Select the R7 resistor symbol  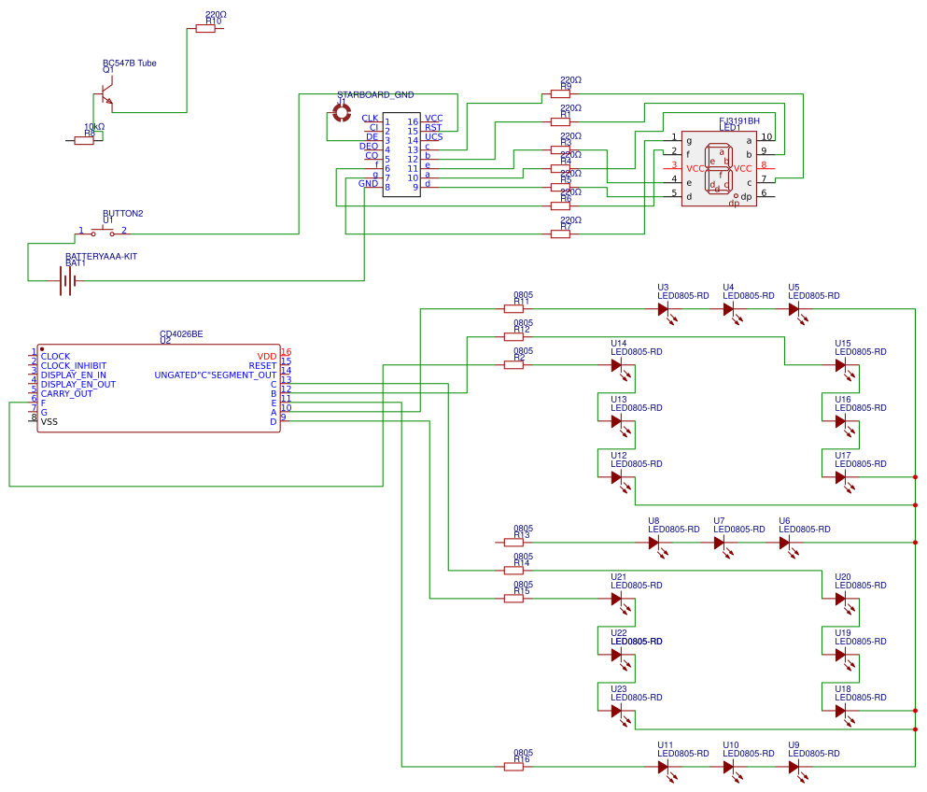coord(560,234)
